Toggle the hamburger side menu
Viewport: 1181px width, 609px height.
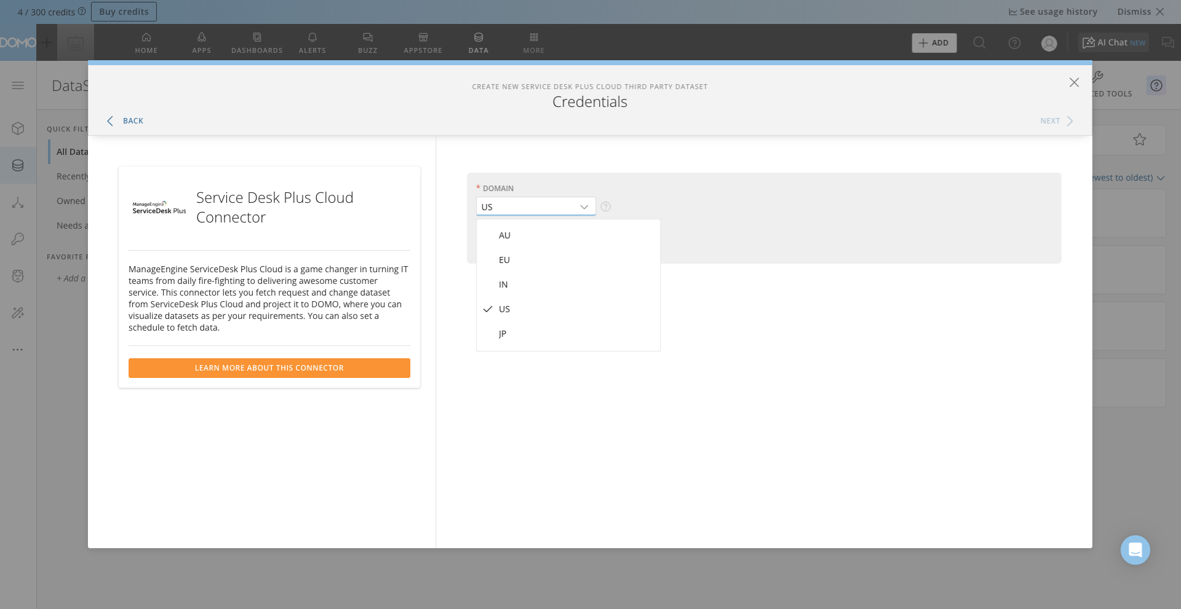(x=18, y=85)
